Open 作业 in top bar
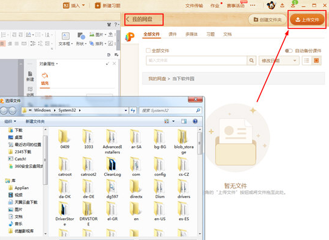The image size is (329, 240). click(215, 5)
